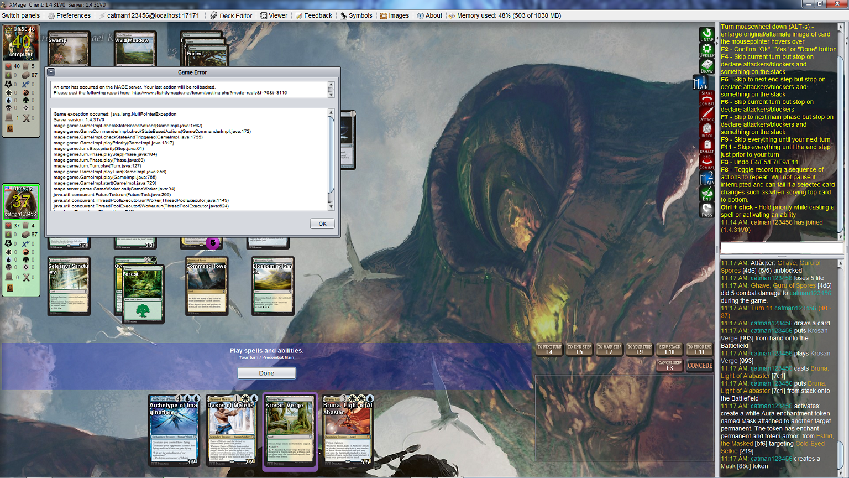Viewport: 849px width, 478px height.
Task: Click the Concede button
Action: coord(699,366)
